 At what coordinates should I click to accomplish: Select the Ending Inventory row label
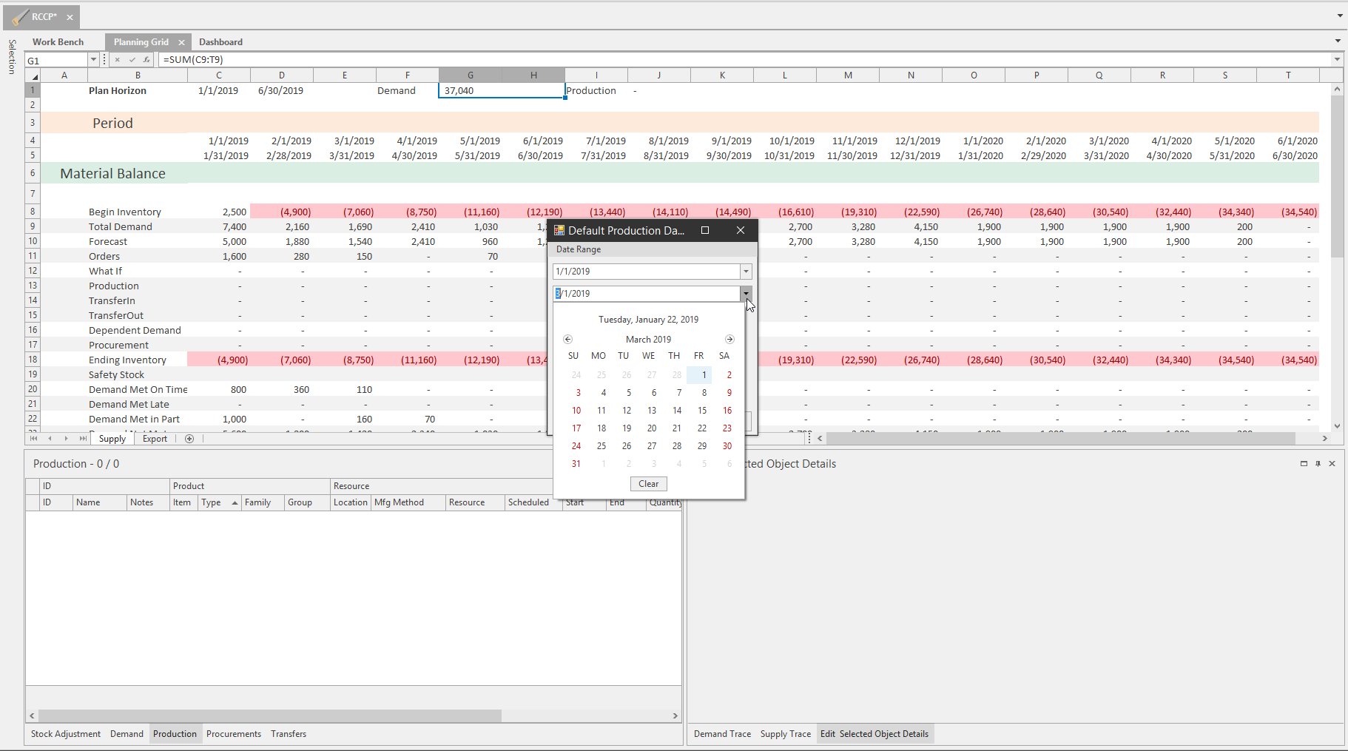pyautogui.click(x=127, y=360)
